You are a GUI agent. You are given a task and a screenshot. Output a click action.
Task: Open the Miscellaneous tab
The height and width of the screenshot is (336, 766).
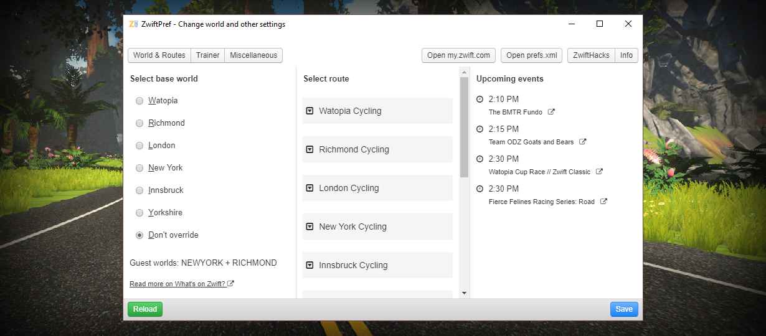pos(253,55)
